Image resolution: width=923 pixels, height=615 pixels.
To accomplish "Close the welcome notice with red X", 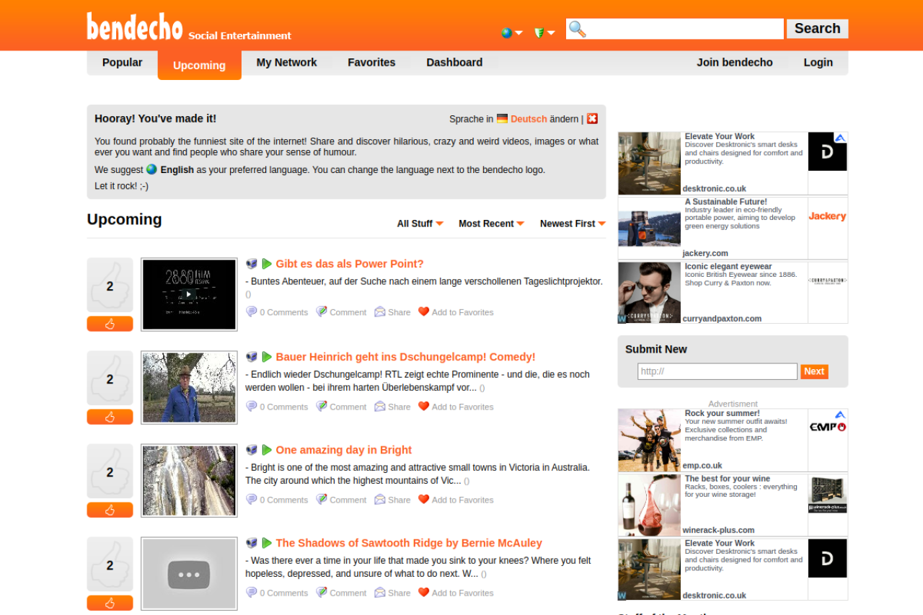I will click(592, 119).
